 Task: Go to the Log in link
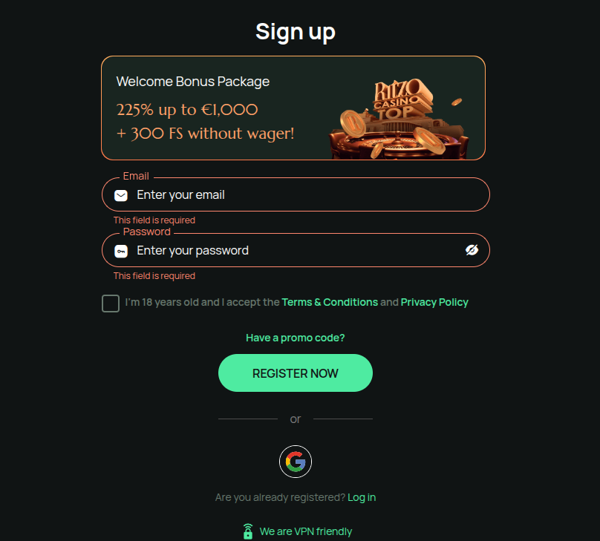[x=362, y=497]
